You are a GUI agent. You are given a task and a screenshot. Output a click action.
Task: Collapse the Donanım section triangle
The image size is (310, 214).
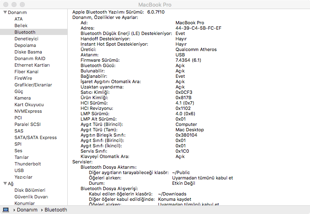5,12
